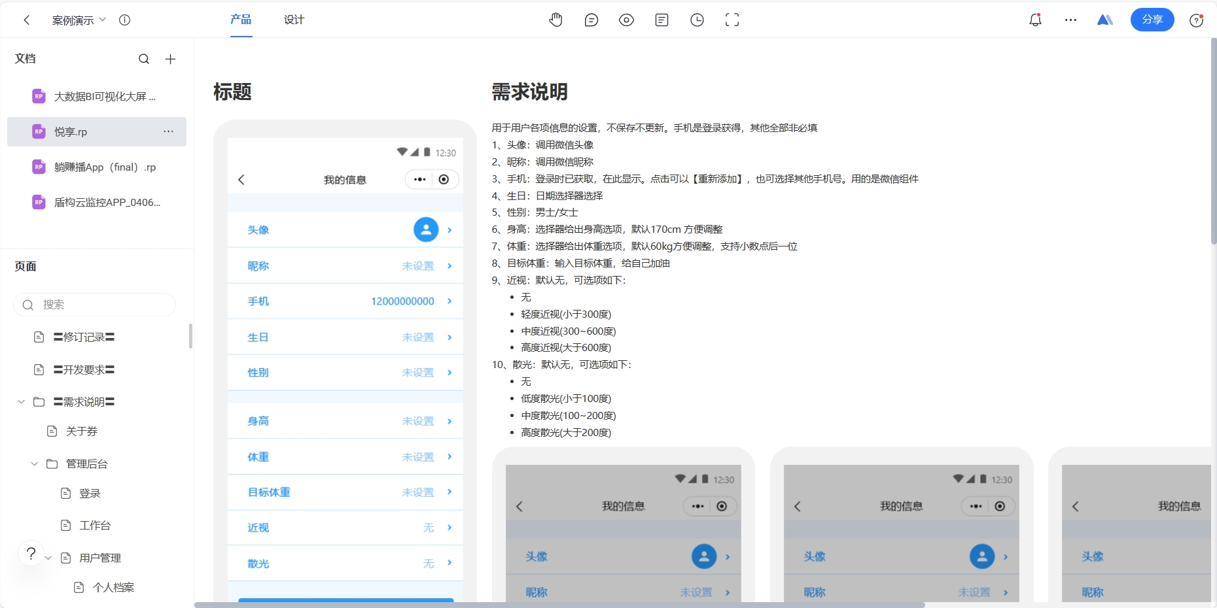The image size is (1217, 608).
Task: Collapse the 〓需求说明〓 folder
Action: 21,401
